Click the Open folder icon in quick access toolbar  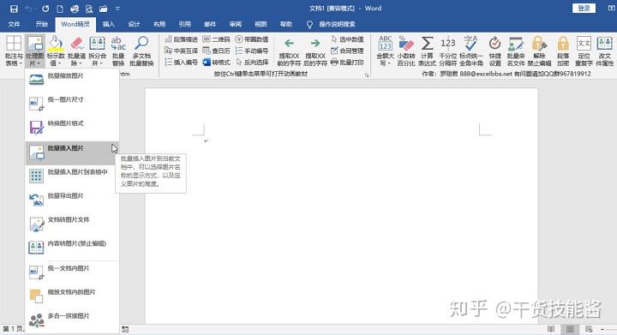pyautogui.click(x=103, y=9)
